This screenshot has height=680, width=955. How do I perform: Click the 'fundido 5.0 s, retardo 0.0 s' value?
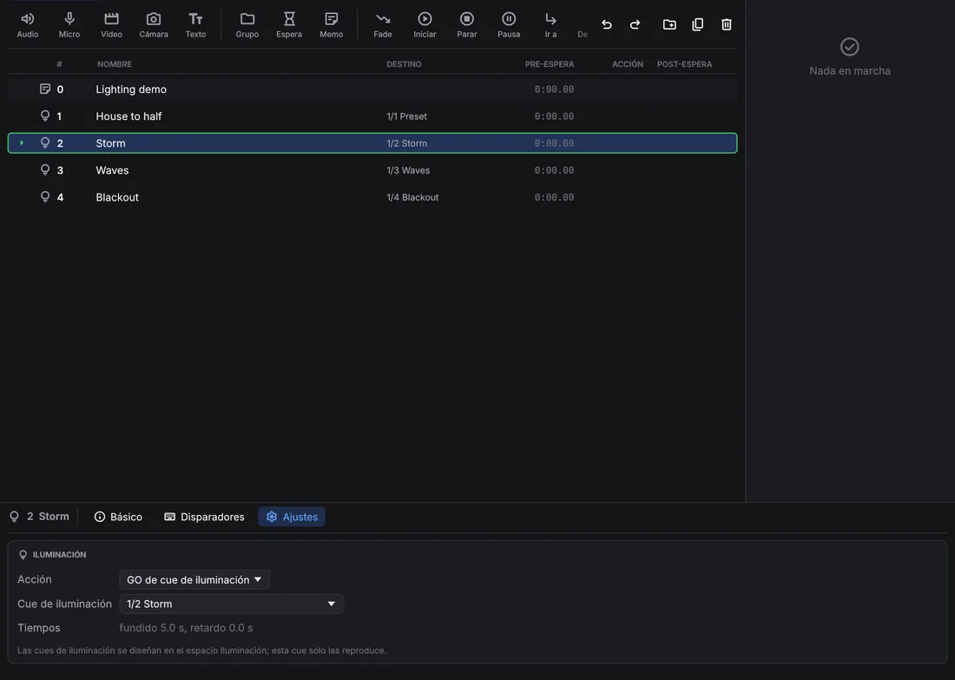(x=186, y=628)
